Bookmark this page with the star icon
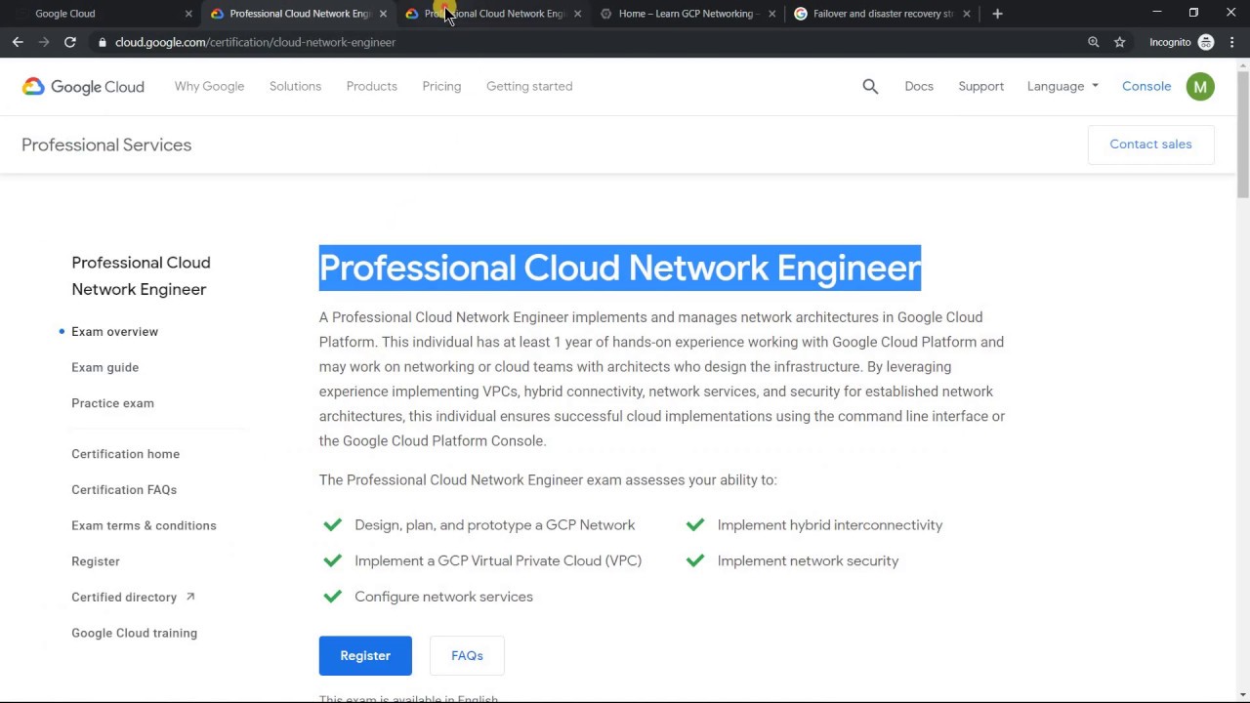This screenshot has height=703, width=1250. point(1120,42)
